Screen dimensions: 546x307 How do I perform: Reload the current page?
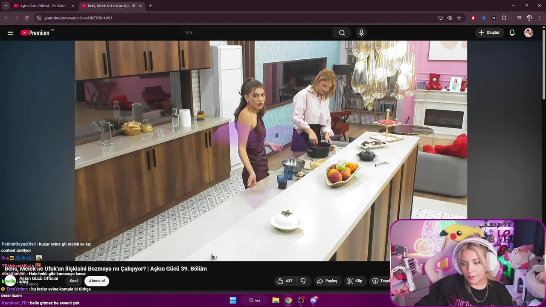point(26,18)
